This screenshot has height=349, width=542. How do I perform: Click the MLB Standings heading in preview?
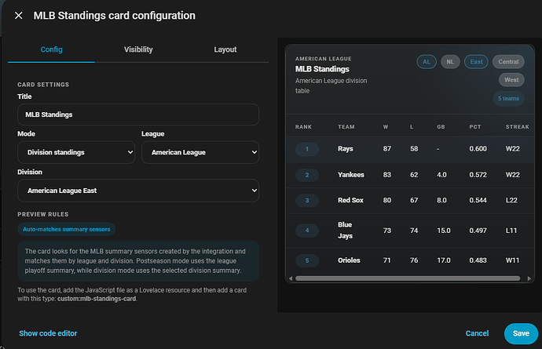tap(322, 69)
